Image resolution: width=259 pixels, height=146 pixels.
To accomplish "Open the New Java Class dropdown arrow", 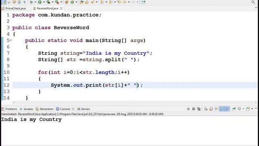I will pyautogui.click(x=76, y=2).
